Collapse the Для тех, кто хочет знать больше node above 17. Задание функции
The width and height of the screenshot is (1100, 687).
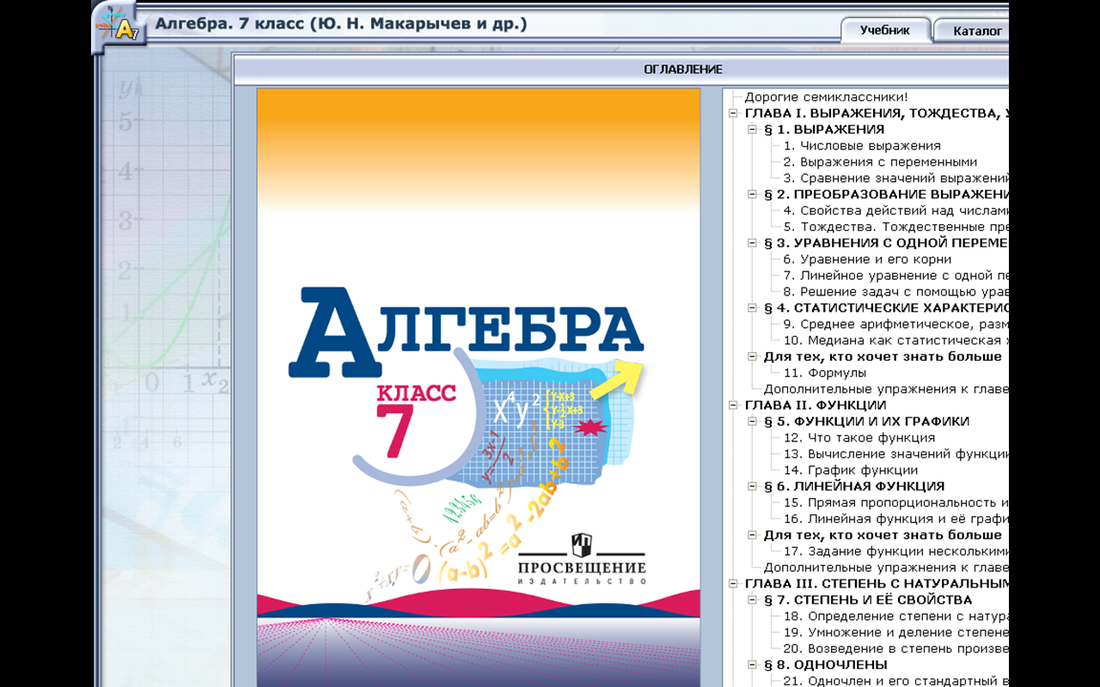pyautogui.click(x=752, y=535)
